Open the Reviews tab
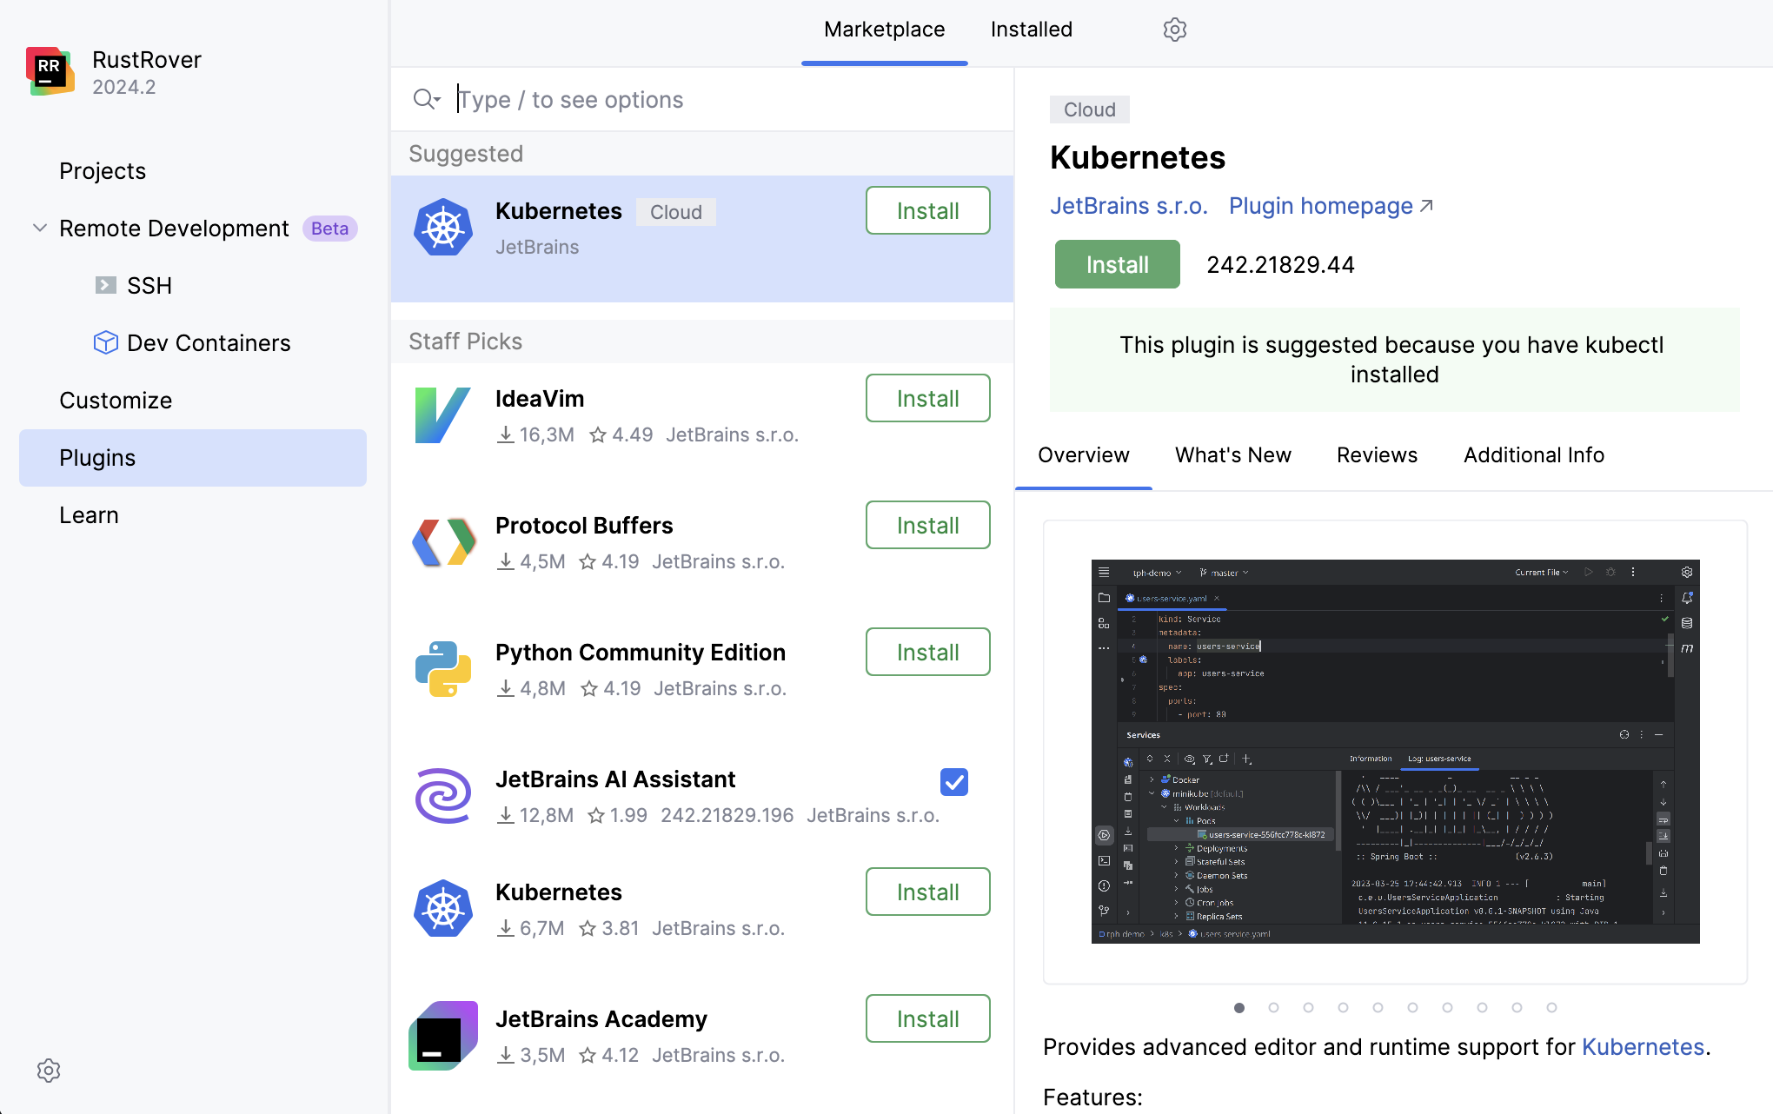 click(1377, 455)
